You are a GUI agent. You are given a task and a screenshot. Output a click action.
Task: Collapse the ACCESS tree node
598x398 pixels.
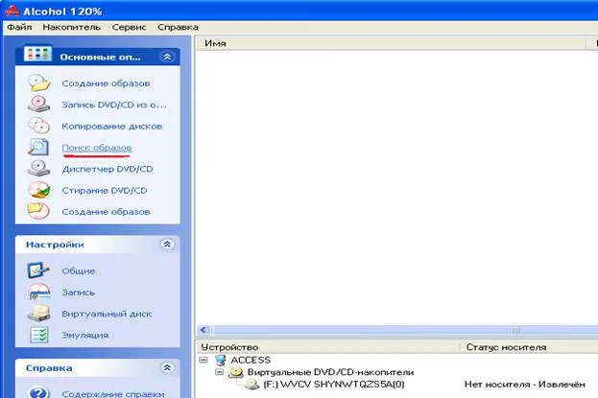point(203,360)
